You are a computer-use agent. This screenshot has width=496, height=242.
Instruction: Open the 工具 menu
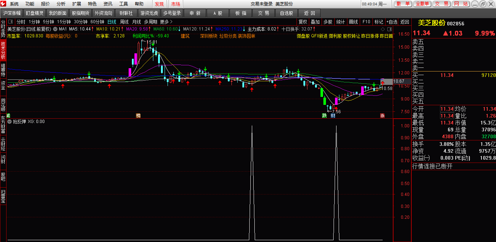pos(124,4)
